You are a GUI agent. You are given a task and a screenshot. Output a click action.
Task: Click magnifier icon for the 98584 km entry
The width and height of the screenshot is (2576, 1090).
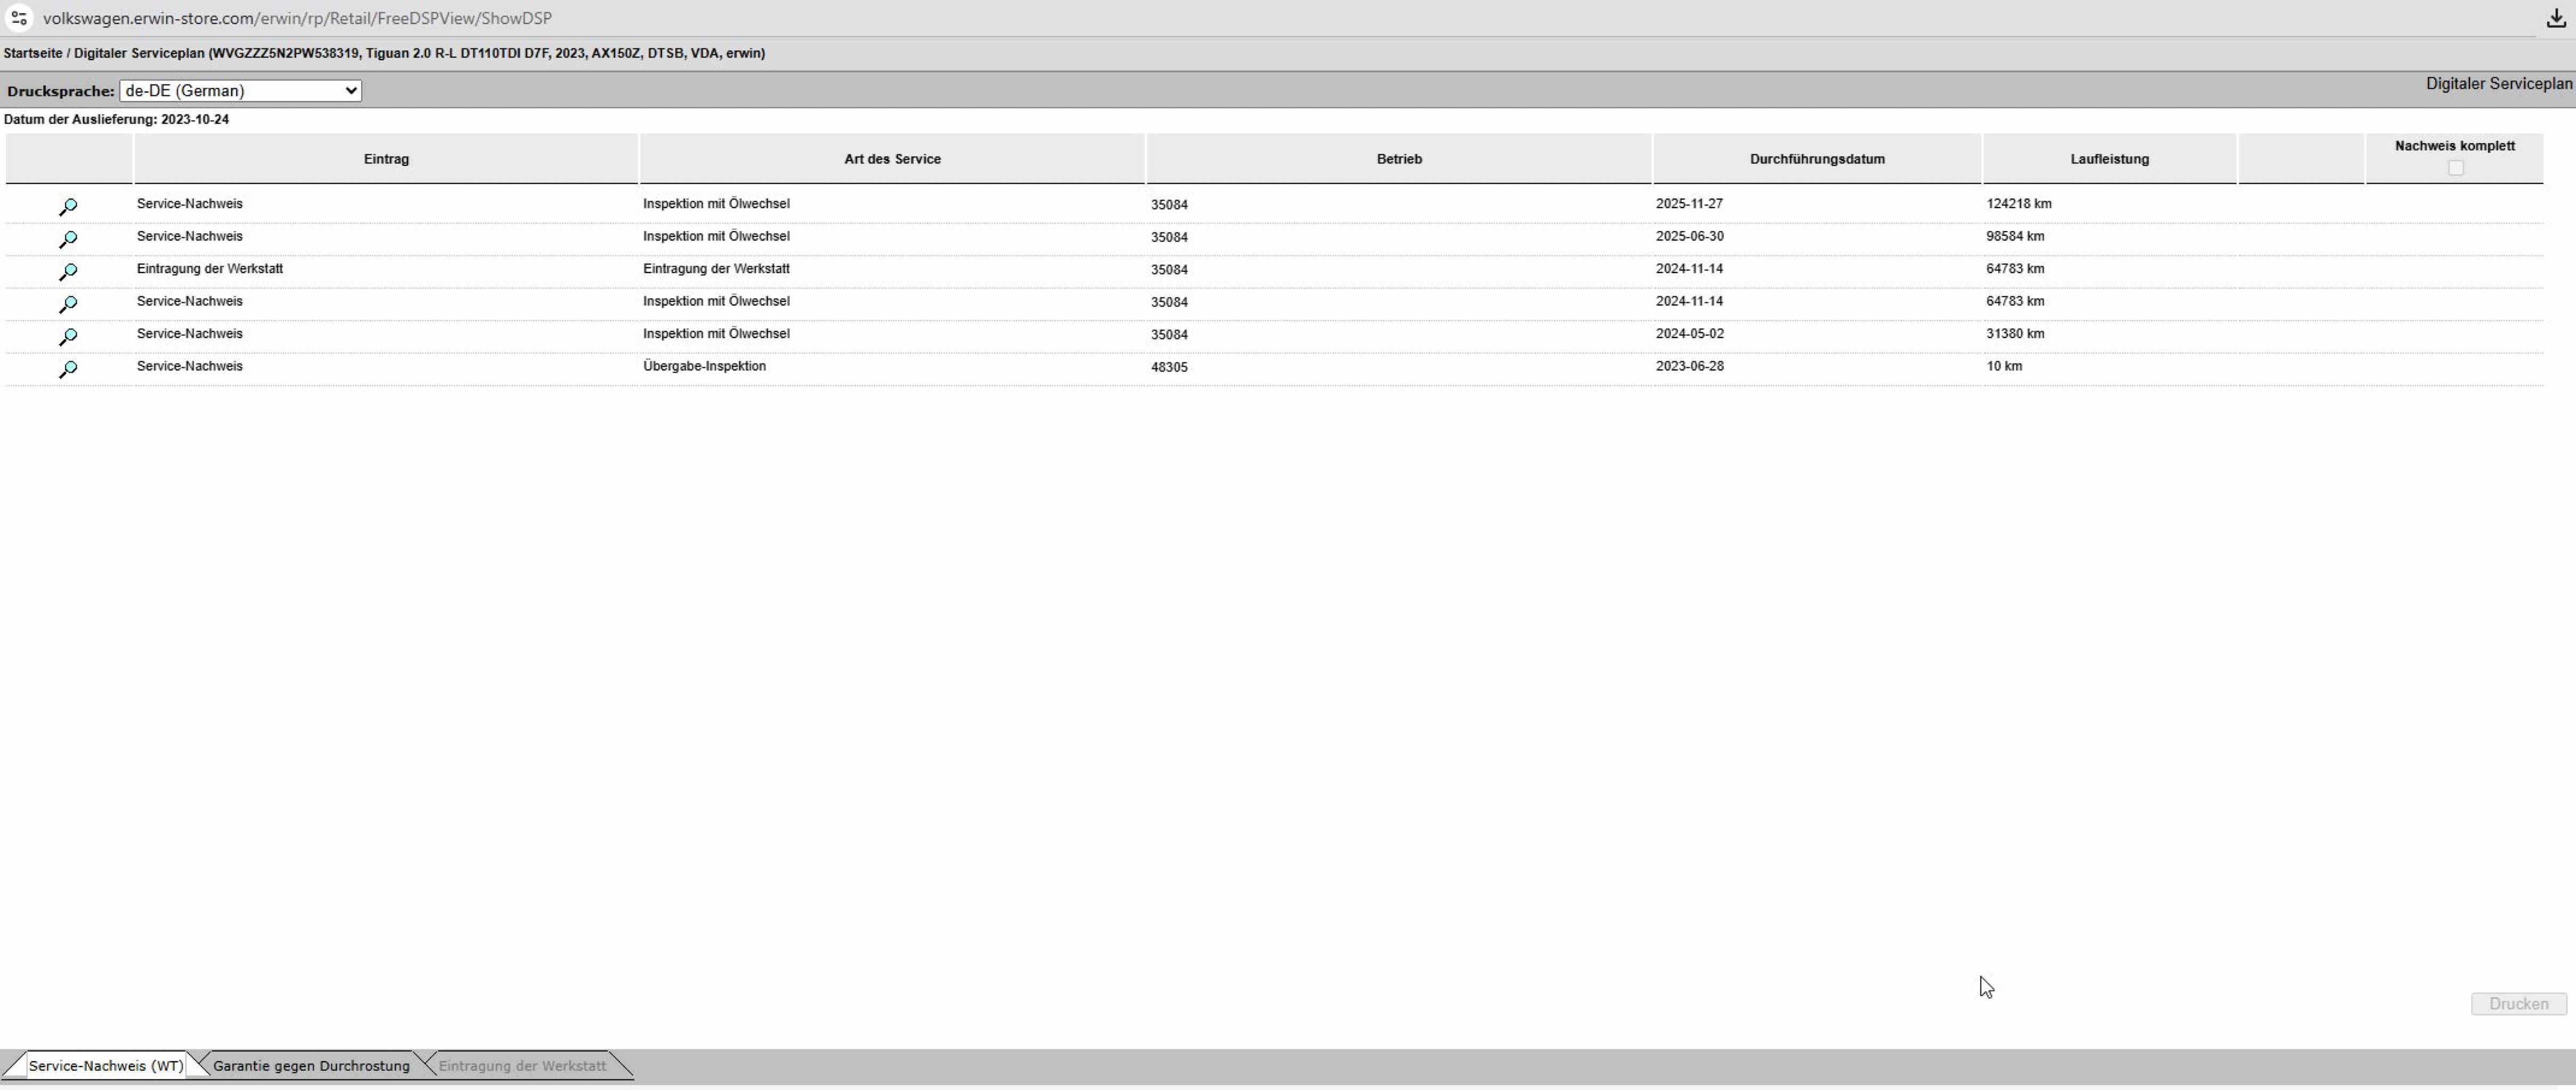[68, 240]
